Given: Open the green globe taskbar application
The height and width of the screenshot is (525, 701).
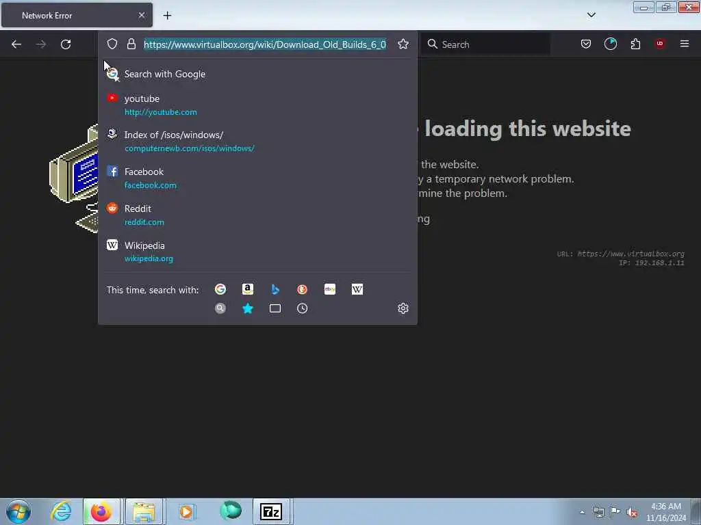Looking at the screenshot, I should (x=231, y=511).
